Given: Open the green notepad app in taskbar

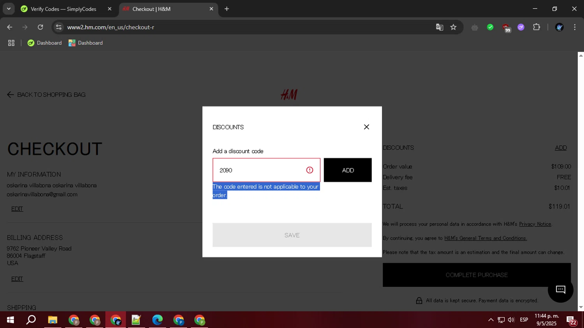Looking at the screenshot, I should (136, 320).
